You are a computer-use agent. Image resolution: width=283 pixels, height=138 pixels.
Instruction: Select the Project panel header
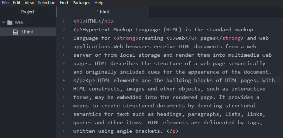coord(28,12)
